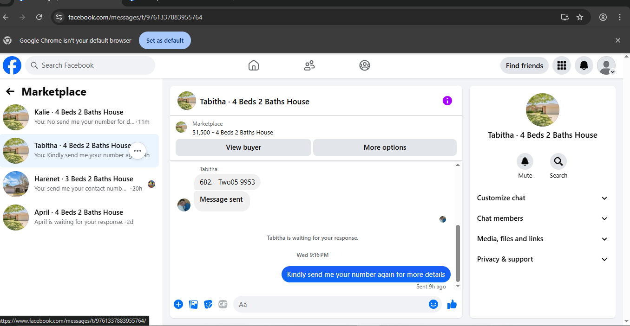The height and width of the screenshot is (326, 630).
Task: Dismiss the default browser notification bar
Action: coord(618,40)
